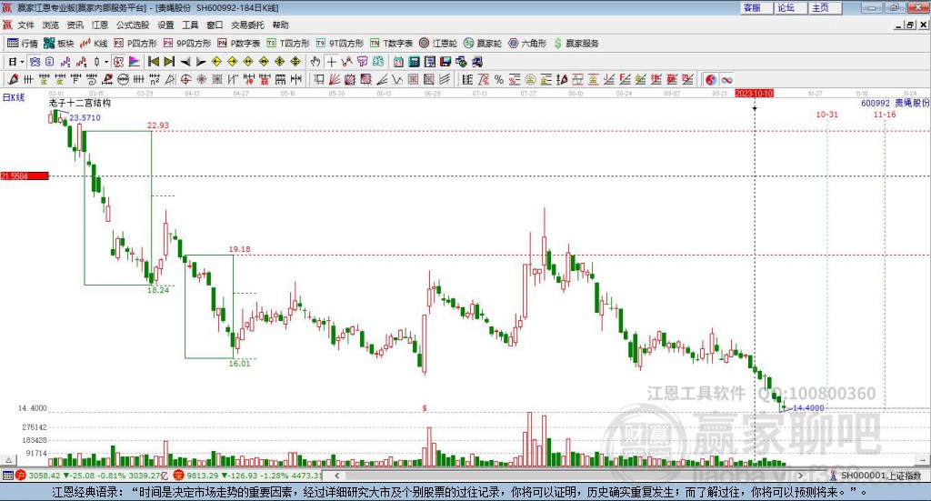The image size is (931, 501).
Task: Launch the 江恩轮 Gann wheel
Action: [438, 44]
